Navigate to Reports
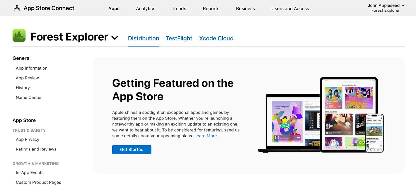The image size is (416, 190). [211, 9]
